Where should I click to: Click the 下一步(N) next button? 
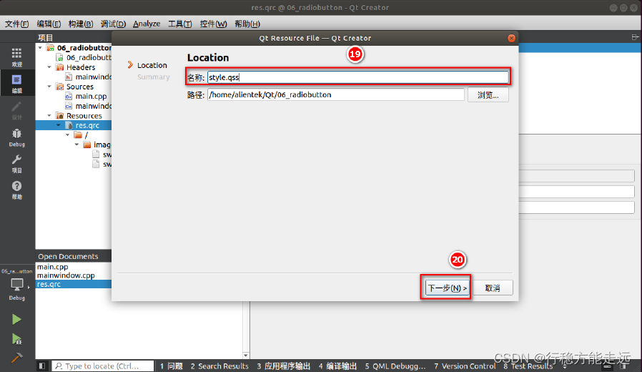(x=447, y=288)
